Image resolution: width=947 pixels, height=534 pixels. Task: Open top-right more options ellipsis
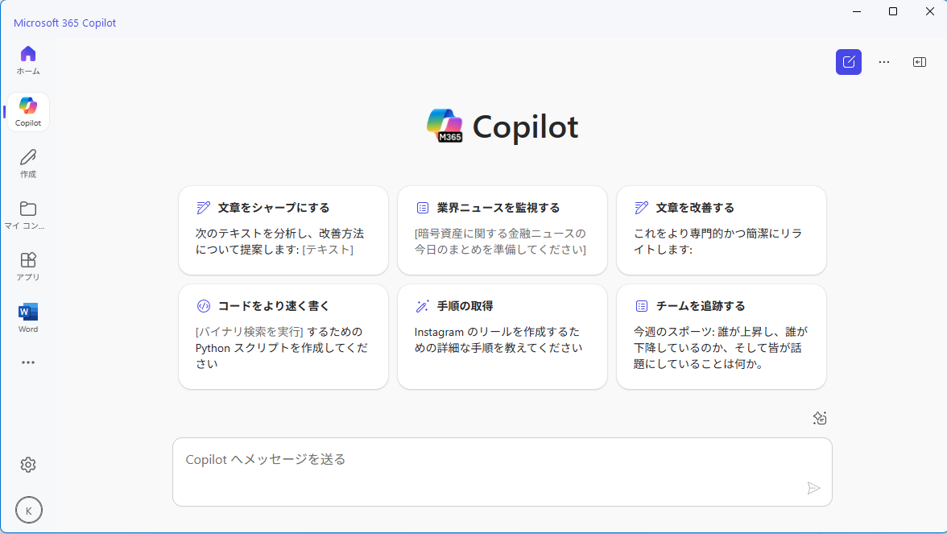tap(884, 62)
